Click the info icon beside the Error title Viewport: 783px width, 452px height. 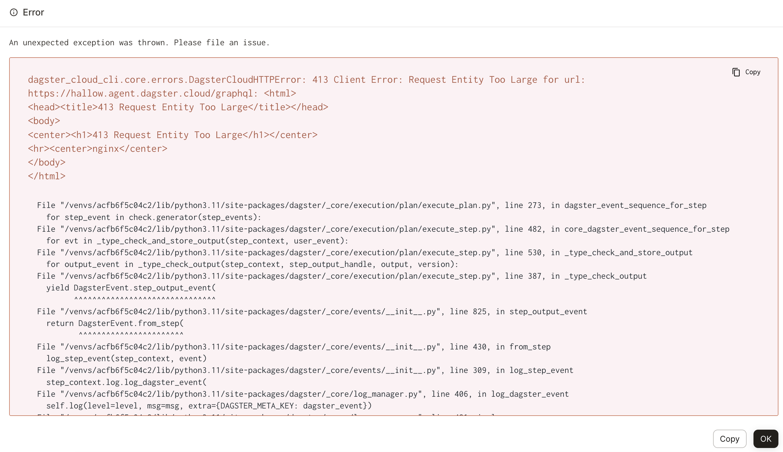point(14,12)
